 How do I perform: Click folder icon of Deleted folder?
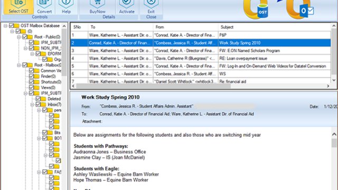pos(43,99)
